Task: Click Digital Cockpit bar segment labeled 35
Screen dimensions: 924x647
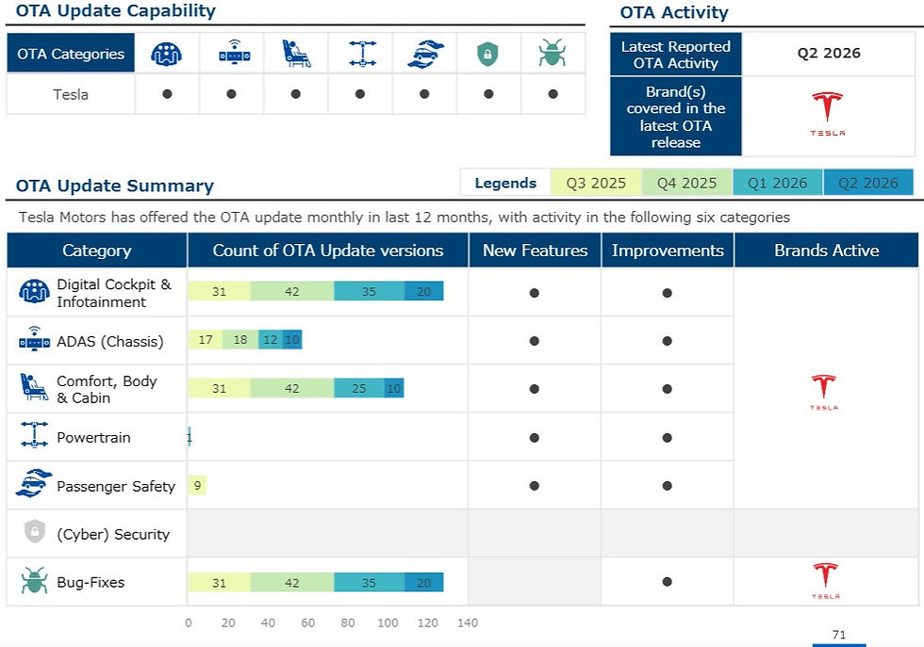Action: point(369,291)
